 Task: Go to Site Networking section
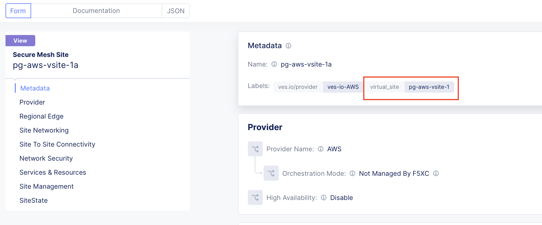click(44, 130)
